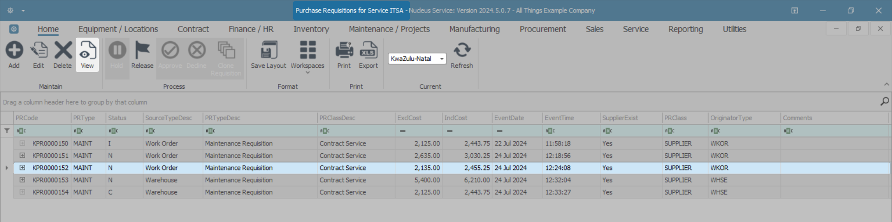This screenshot has height=222, width=892.
Task: Click the Export XLS icon
Action: click(x=368, y=50)
